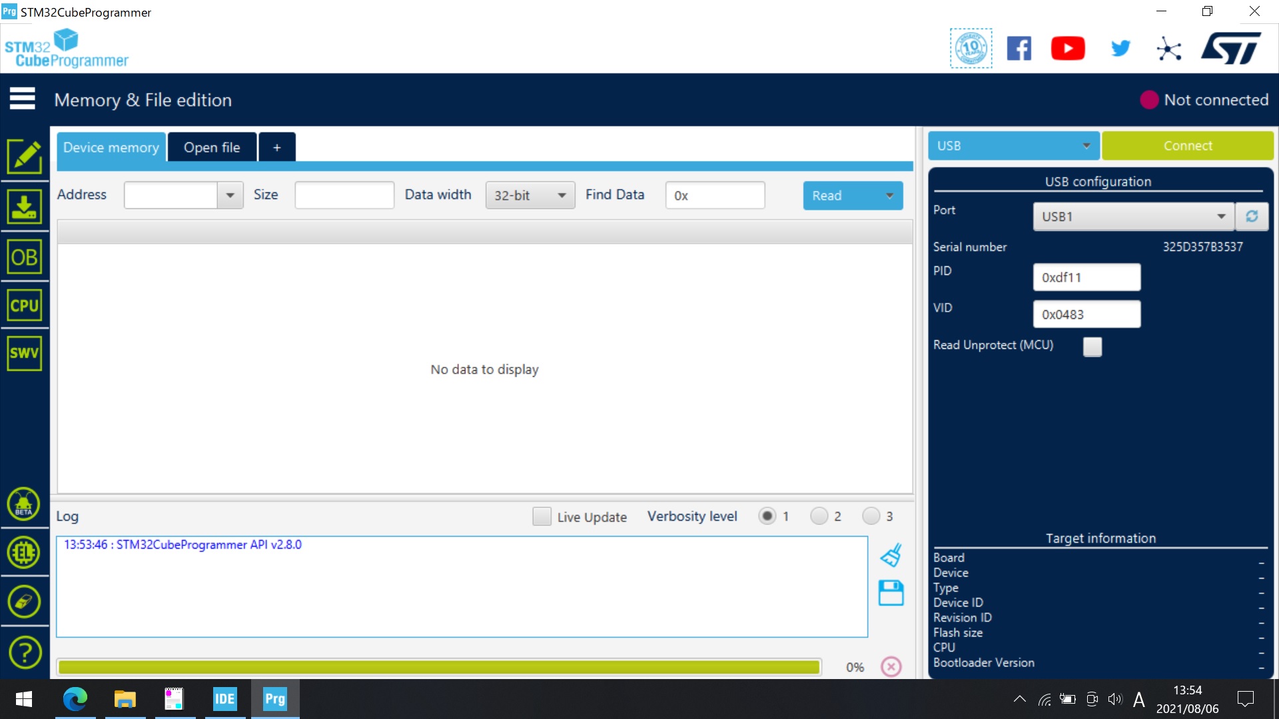Switch to the IDE taskbar app
This screenshot has height=719, width=1279.
(224, 699)
